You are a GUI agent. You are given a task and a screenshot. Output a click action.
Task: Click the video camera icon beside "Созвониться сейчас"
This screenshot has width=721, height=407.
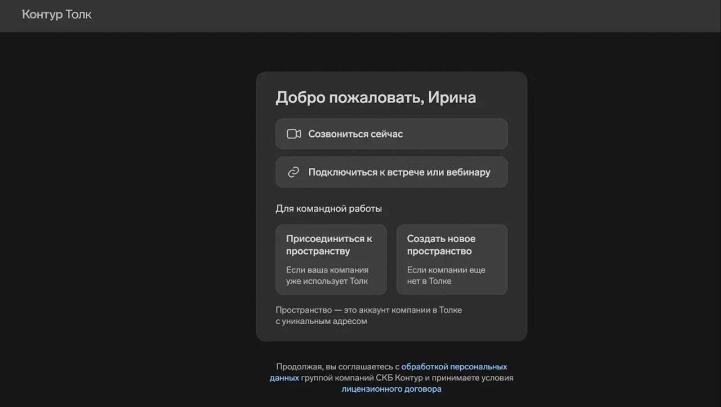[293, 133]
